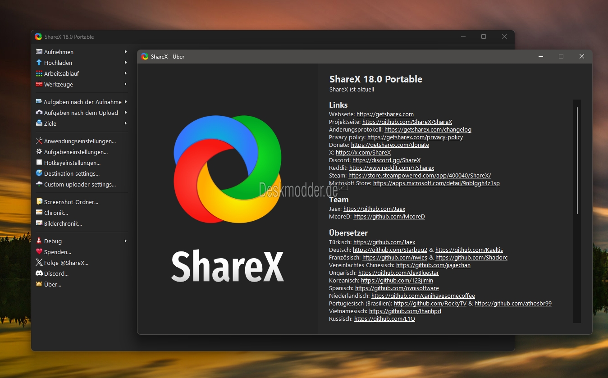Image resolution: width=608 pixels, height=378 pixels.
Task: Open the github.com/Starbug2 translator link
Action: click(x=390, y=250)
